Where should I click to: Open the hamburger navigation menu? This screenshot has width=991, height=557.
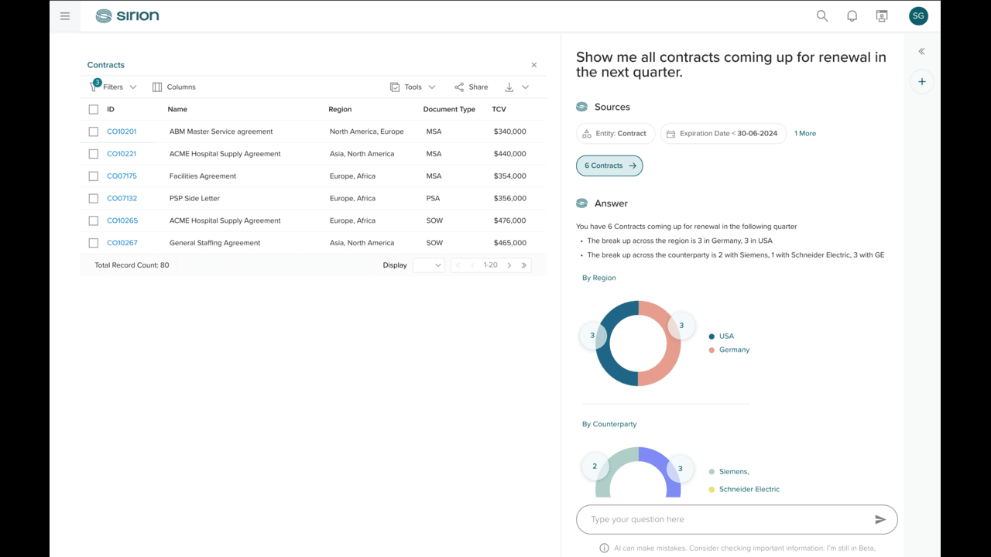click(x=65, y=15)
